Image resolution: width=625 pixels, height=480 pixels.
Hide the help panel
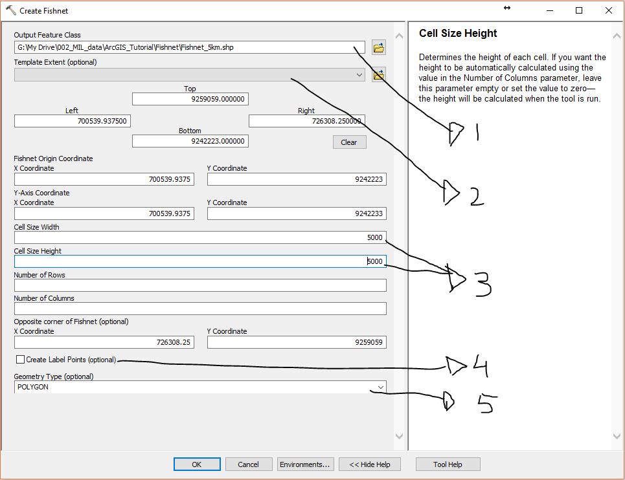pyautogui.click(x=369, y=464)
